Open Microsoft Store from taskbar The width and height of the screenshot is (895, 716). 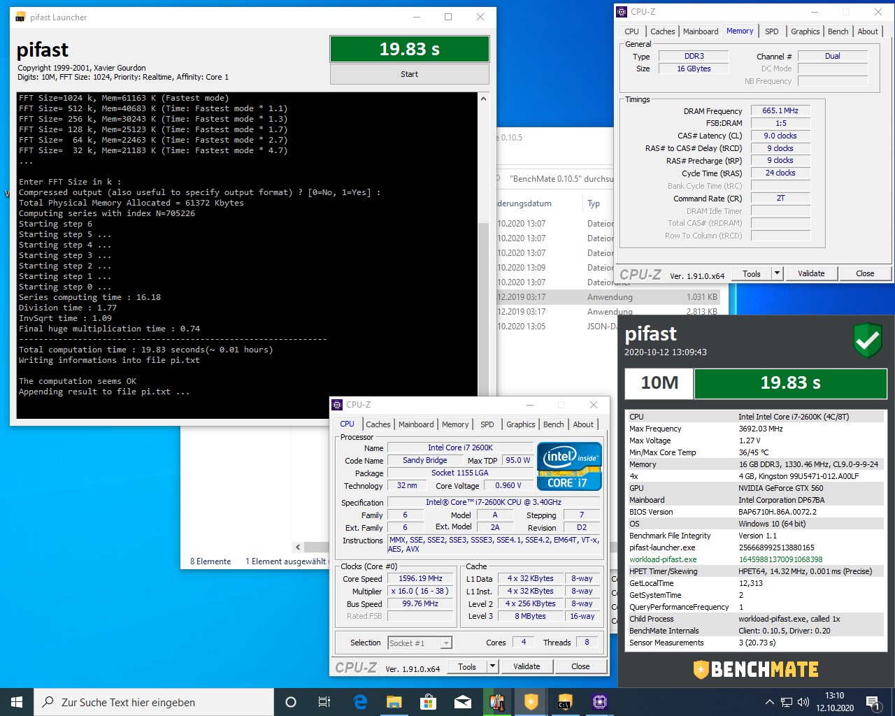pos(428,702)
